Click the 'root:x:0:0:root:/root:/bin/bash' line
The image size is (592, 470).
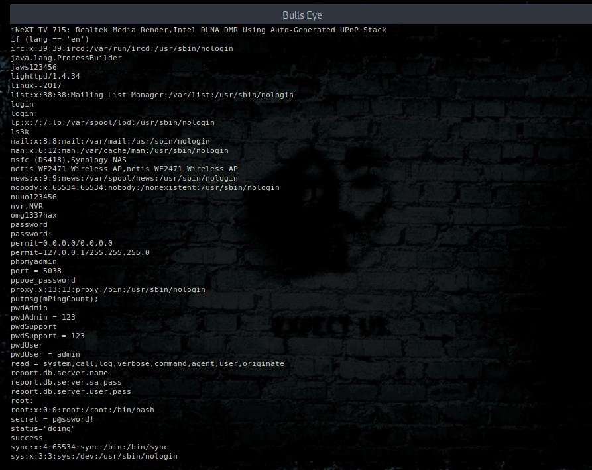[82, 410]
